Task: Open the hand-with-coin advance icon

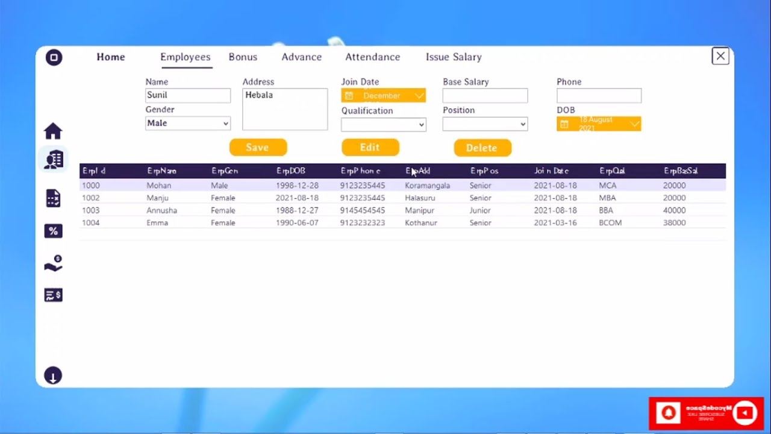Action: click(53, 263)
